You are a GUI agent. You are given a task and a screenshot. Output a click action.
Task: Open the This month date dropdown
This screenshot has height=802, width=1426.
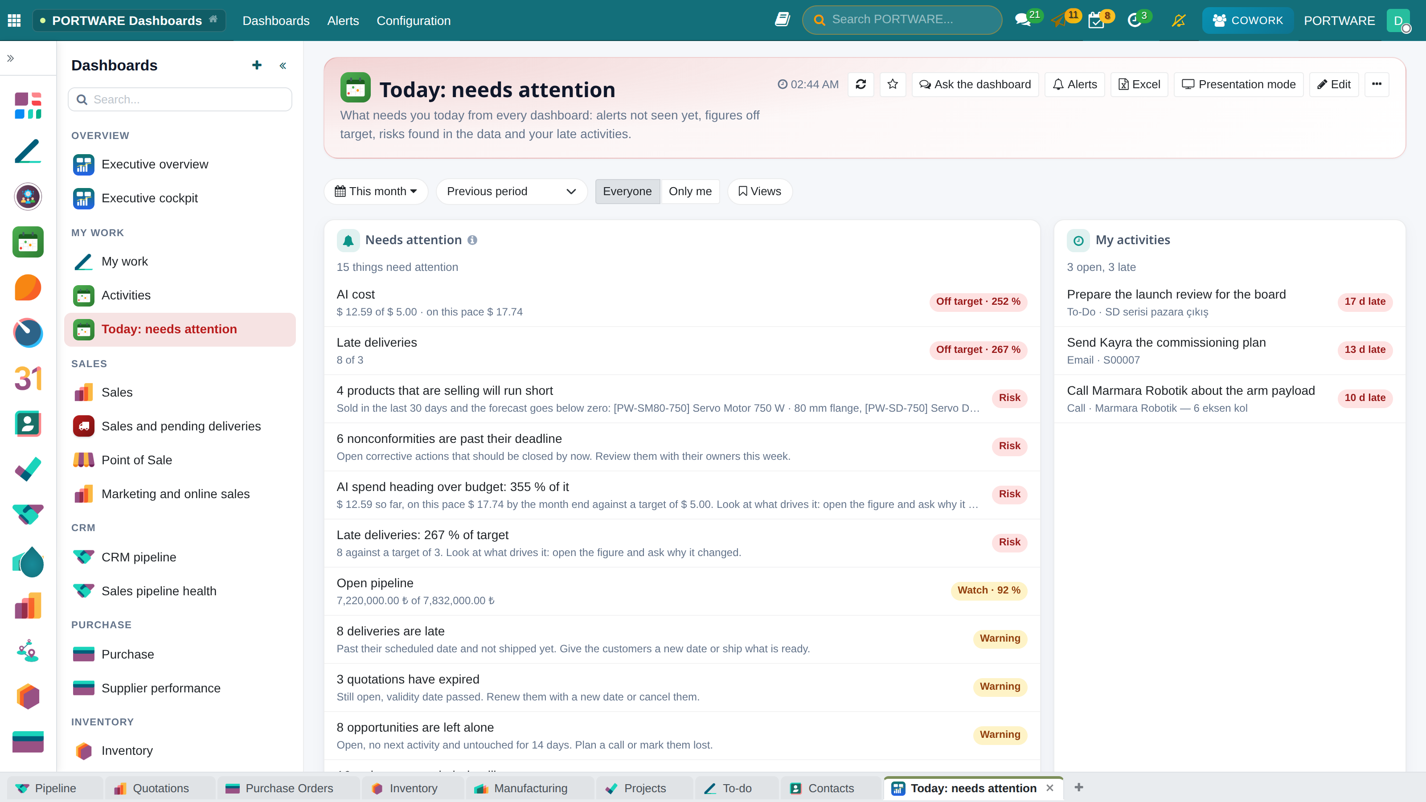[376, 192]
